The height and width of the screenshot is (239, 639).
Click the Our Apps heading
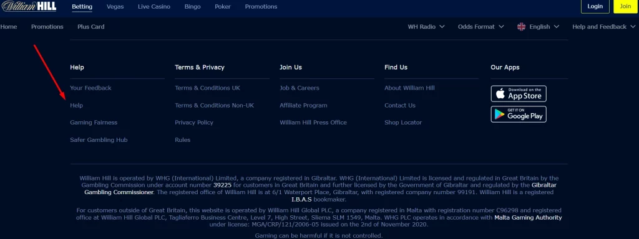(x=505, y=67)
